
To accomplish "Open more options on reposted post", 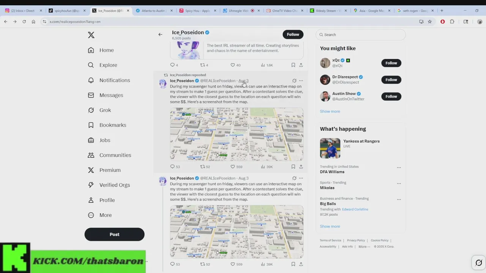I will pyautogui.click(x=301, y=81).
